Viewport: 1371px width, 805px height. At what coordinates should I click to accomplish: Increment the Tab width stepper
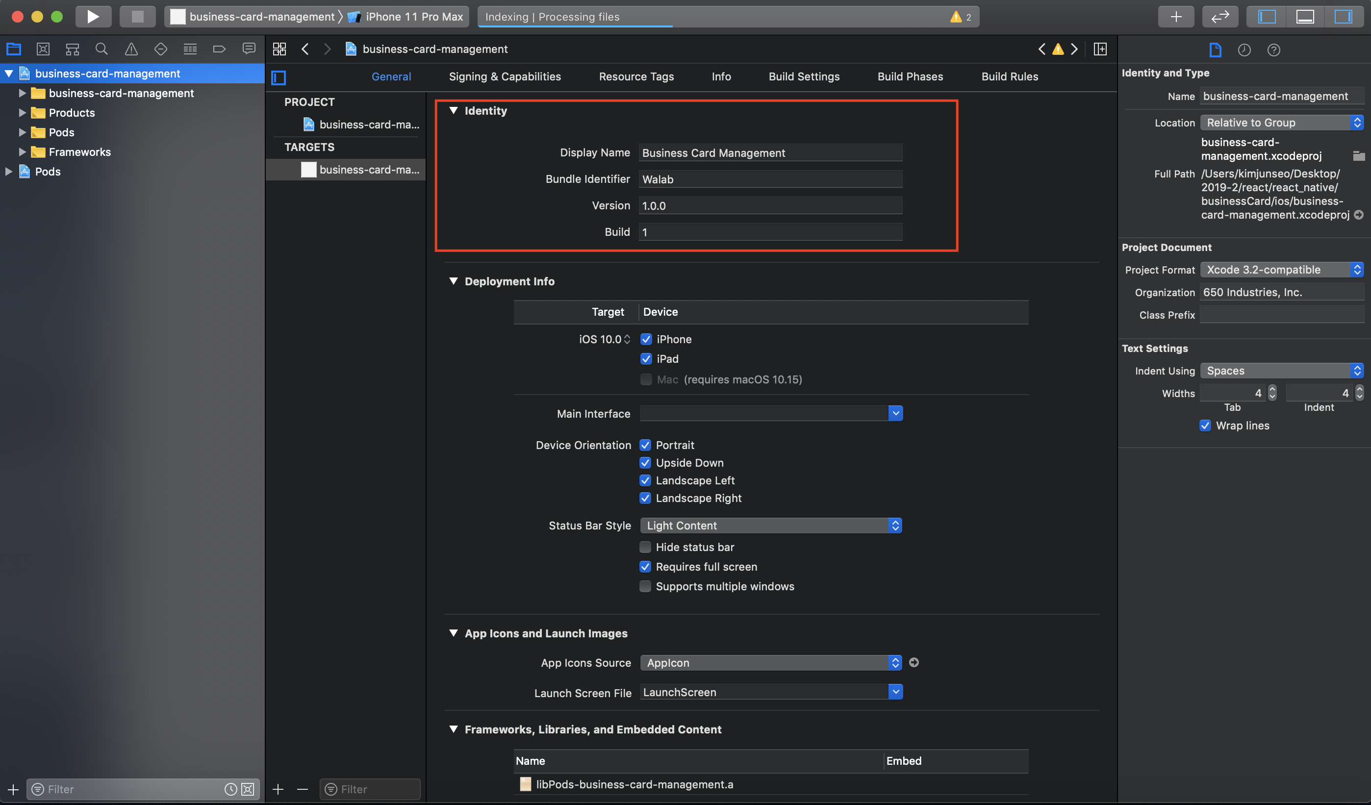coord(1271,389)
